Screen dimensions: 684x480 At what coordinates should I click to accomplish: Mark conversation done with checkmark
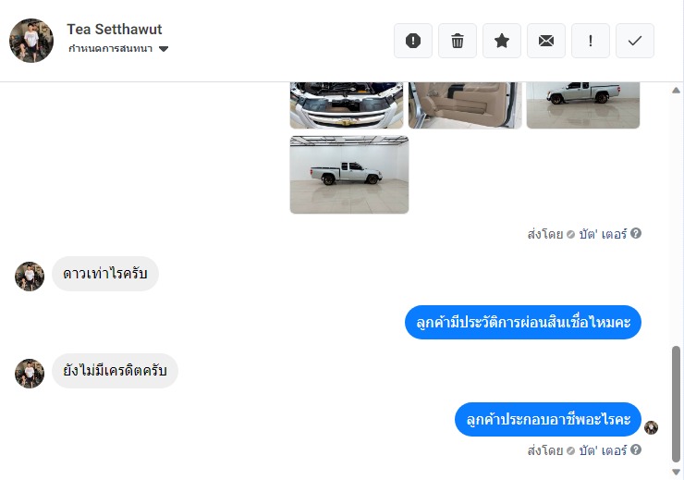coord(635,41)
